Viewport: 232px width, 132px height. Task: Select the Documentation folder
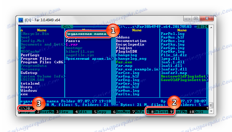[x=131, y=41]
